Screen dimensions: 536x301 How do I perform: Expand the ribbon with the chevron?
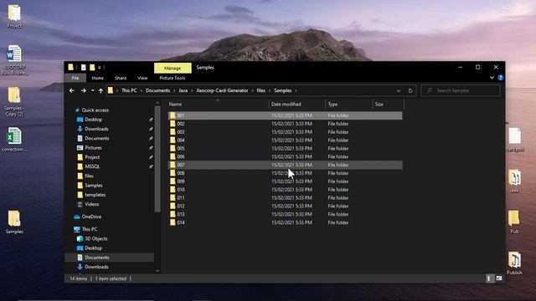click(492, 78)
